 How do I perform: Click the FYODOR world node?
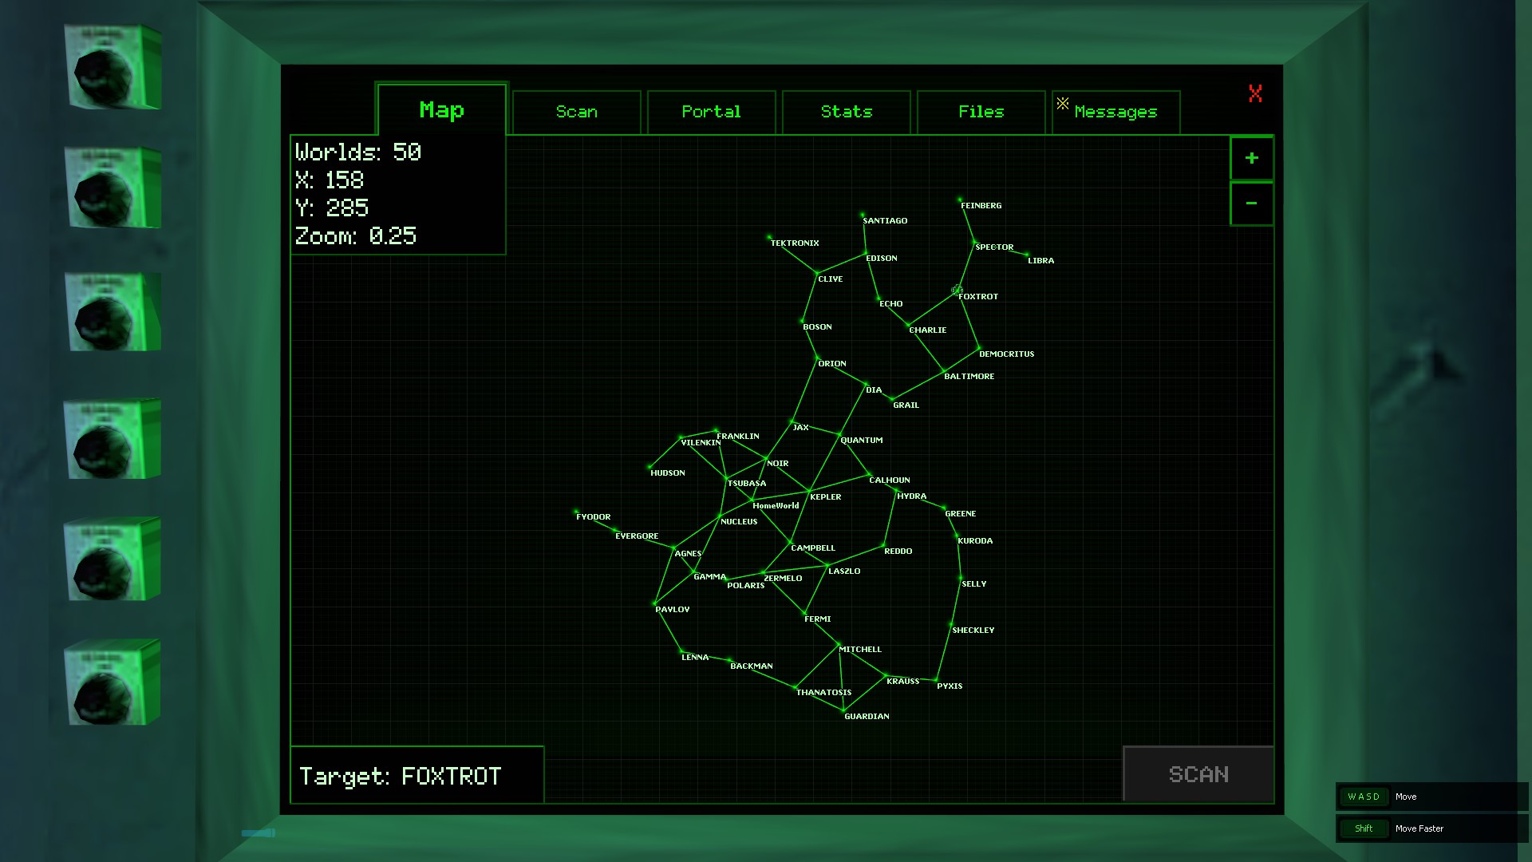tap(575, 511)
